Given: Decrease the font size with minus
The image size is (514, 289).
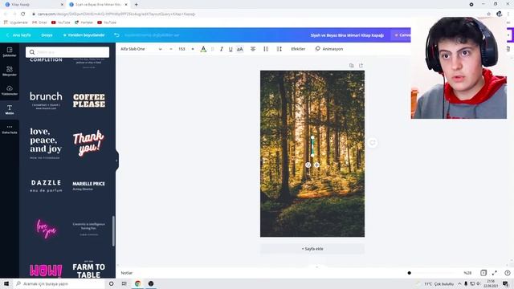Looking at the screenshot, I should (171, 49).
